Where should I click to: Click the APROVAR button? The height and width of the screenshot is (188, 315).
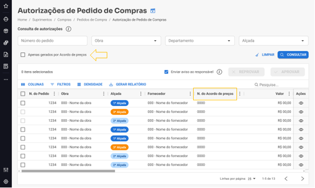coord(288,72)
